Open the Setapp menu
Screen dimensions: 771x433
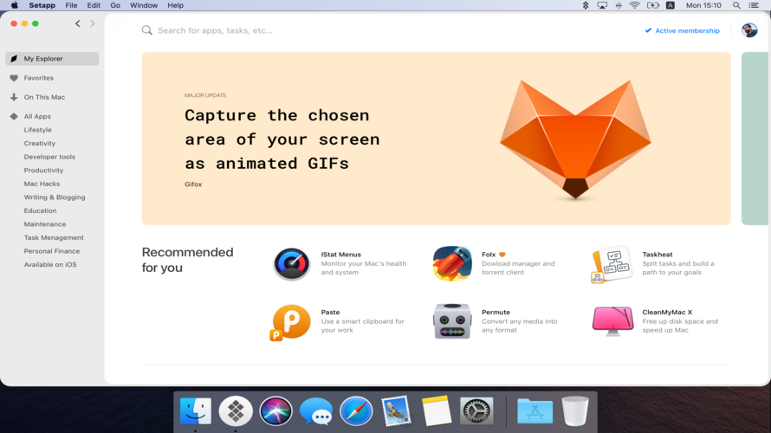(x=42, y=5)
